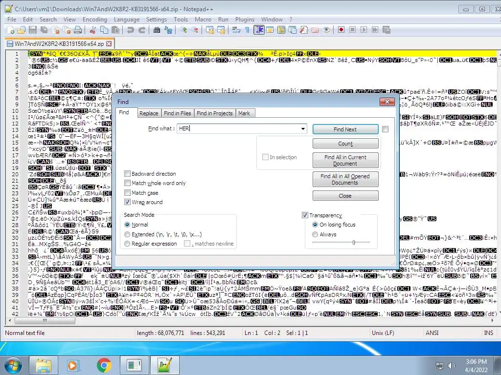
Task: Open the Function List toolbar icon
Action: [x=304, y=30]
